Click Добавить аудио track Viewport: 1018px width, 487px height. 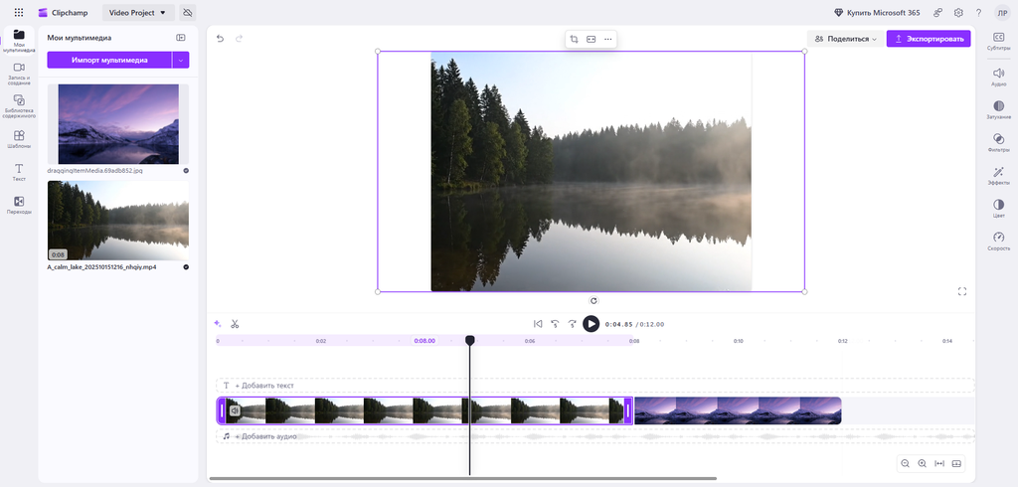[x=595, y=436]
